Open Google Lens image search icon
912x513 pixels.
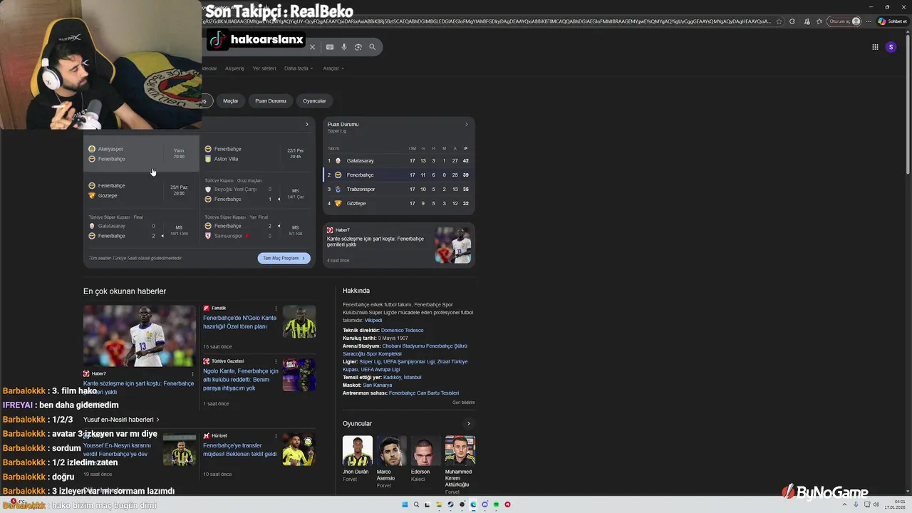358,47
